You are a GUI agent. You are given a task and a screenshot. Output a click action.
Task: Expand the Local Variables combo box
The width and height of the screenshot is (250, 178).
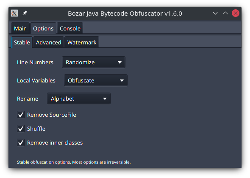click(96, 80)
